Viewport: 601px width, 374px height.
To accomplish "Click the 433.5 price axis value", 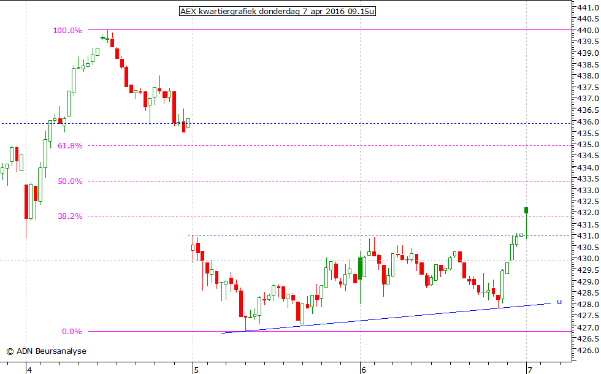I will click(588, 178).
